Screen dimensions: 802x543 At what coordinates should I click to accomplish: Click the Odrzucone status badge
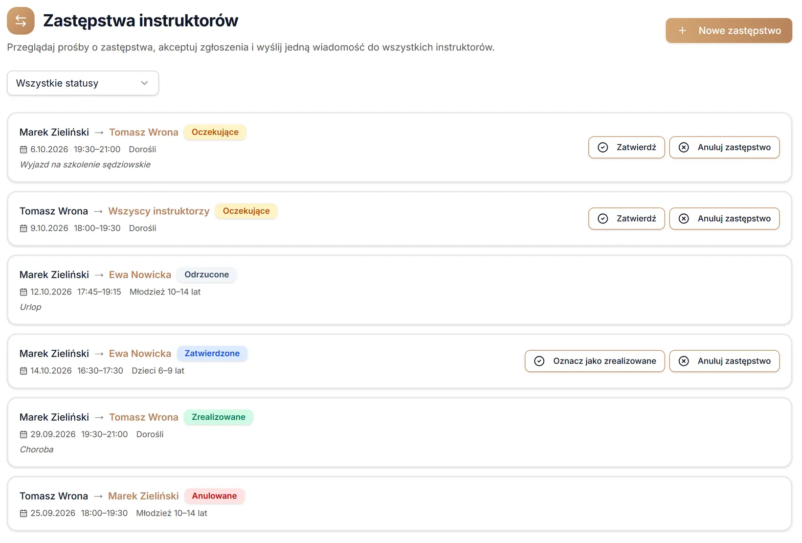[206, 274]
